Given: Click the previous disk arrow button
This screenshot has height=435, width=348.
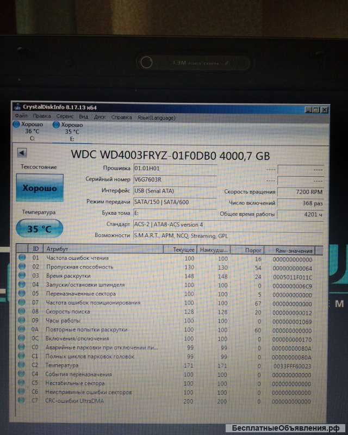Looking at the screenshot, I should 22,153.
